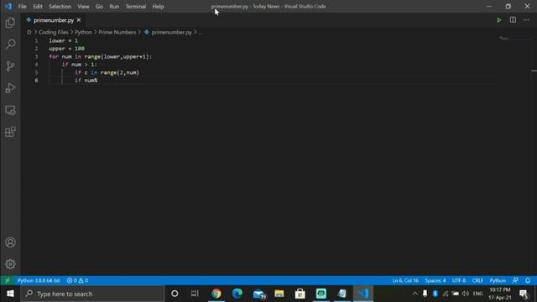Open the Explorer view in activity bar
The height and width of the screenshot is (302, 537).
pyautogui.click(x=10, y=23)
